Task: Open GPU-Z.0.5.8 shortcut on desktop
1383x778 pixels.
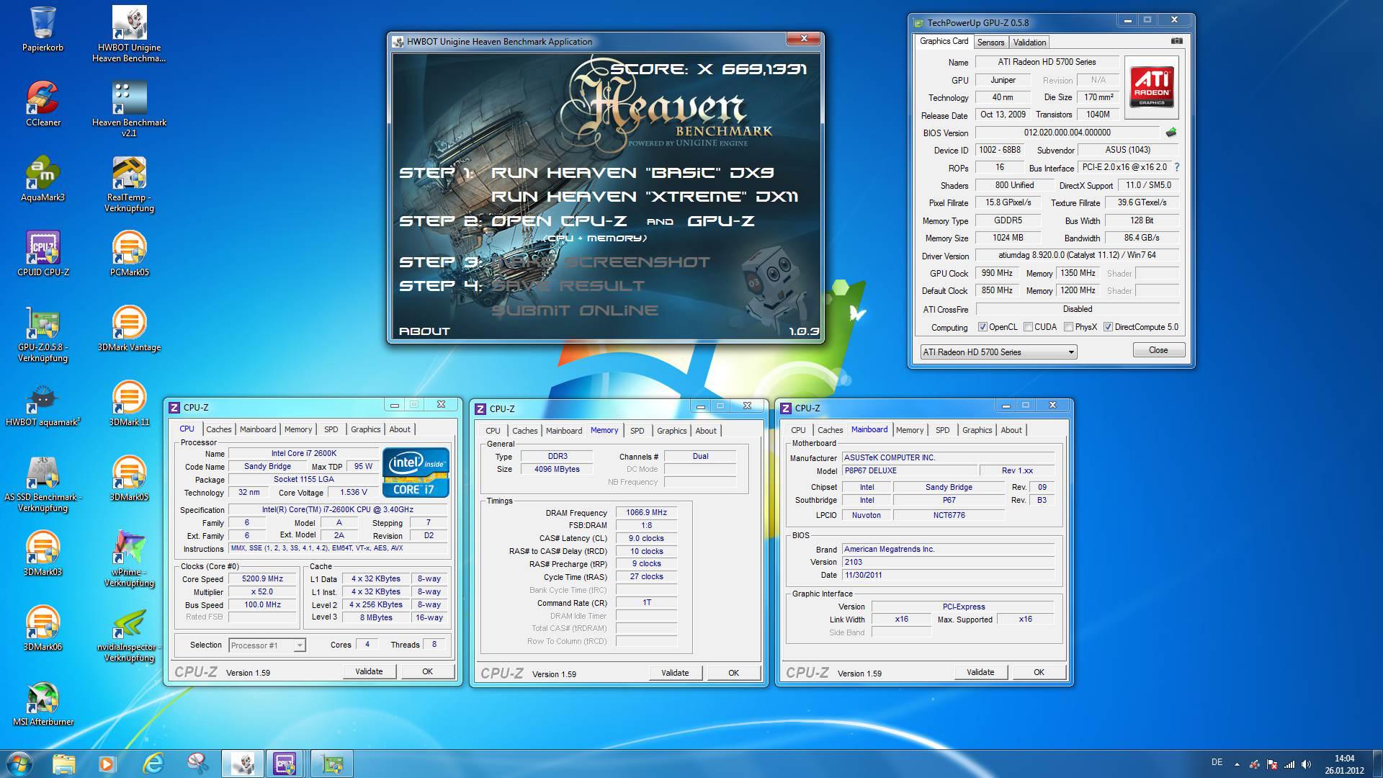Action: (x=42, y=334)
